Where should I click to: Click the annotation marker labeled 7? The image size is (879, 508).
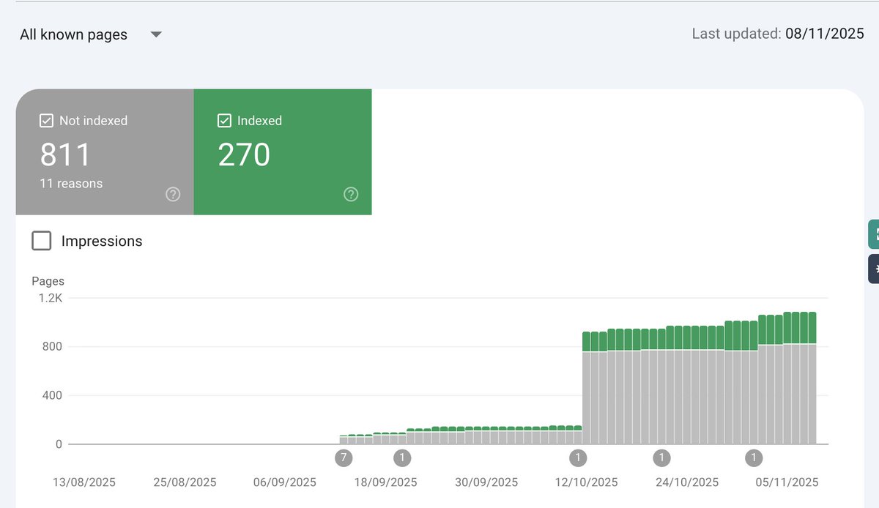tap(344, 458)
